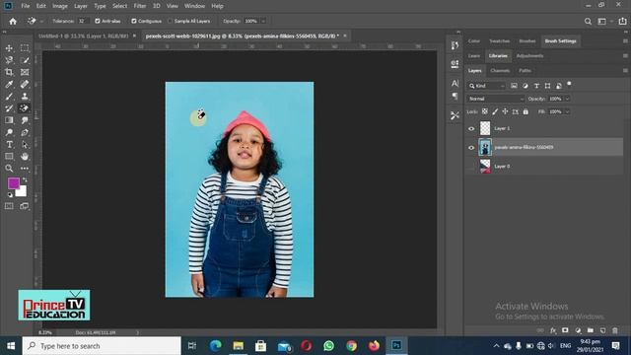
Task: Show Layer 0 via its visibility box
Action: 471,167
